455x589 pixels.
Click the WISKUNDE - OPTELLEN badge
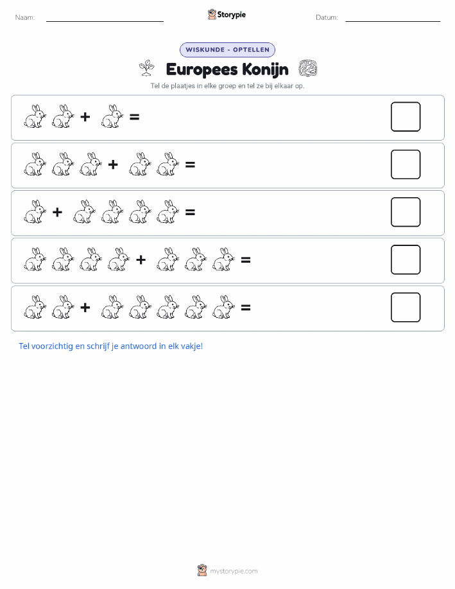(227, 50)
